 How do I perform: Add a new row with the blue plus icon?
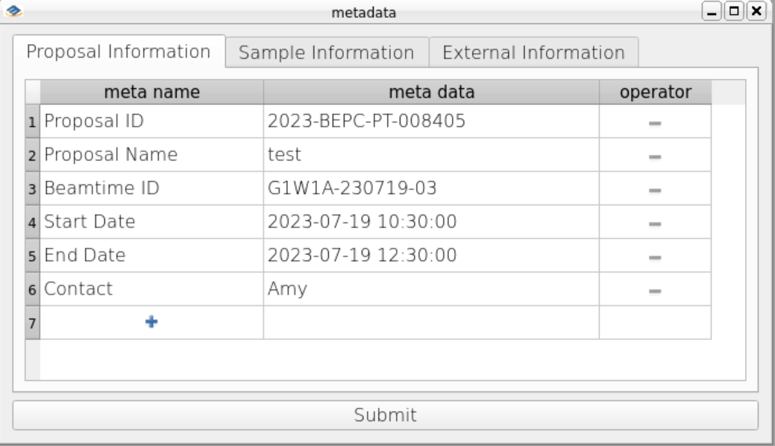(151, 322)
